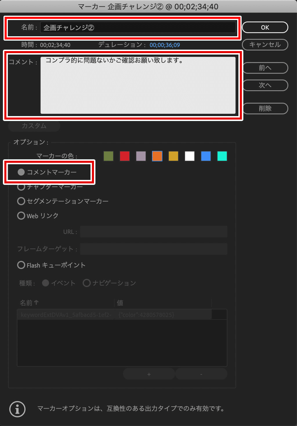
Task: Open the カスタム settings
Action: 34,126
